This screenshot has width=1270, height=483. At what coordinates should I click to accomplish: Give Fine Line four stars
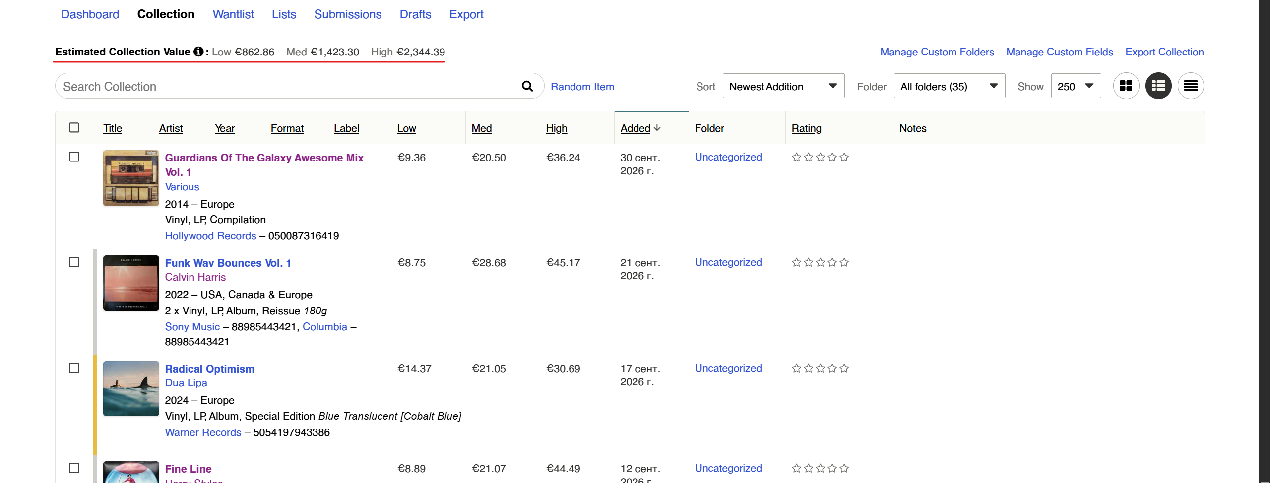(x=832, y=468)
